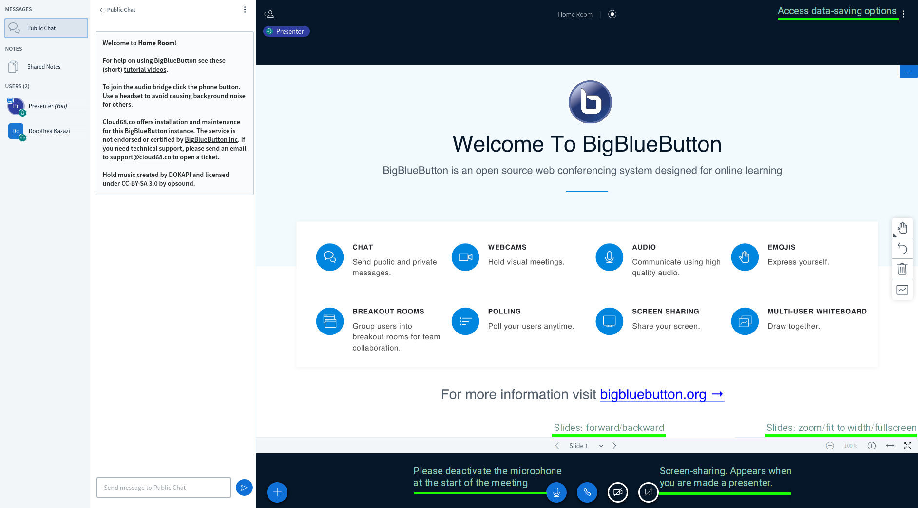Open the bigbluebutton.org link on slide
The image size is (918, 508).
[662, 394]
